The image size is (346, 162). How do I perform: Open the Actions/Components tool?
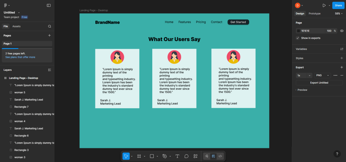point(195,156)
